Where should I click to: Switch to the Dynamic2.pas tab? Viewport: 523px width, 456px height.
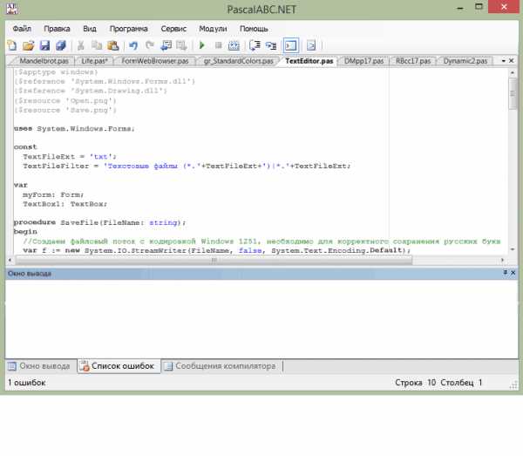coord(465,61)
